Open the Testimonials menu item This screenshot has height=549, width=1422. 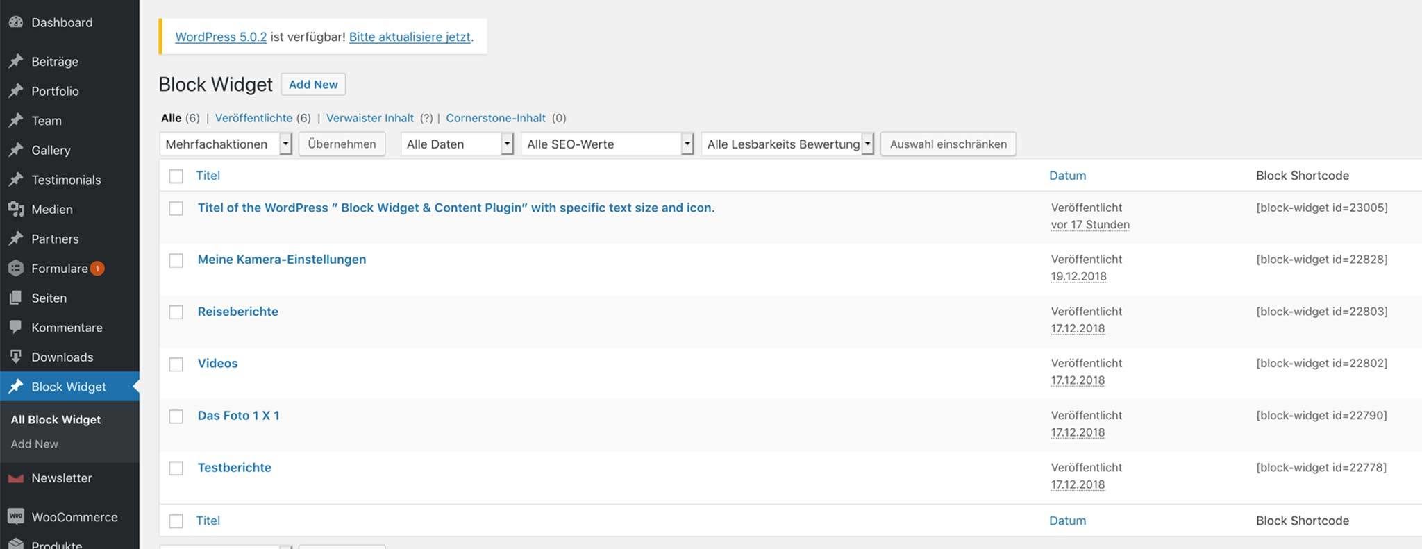tap(66, 180)
